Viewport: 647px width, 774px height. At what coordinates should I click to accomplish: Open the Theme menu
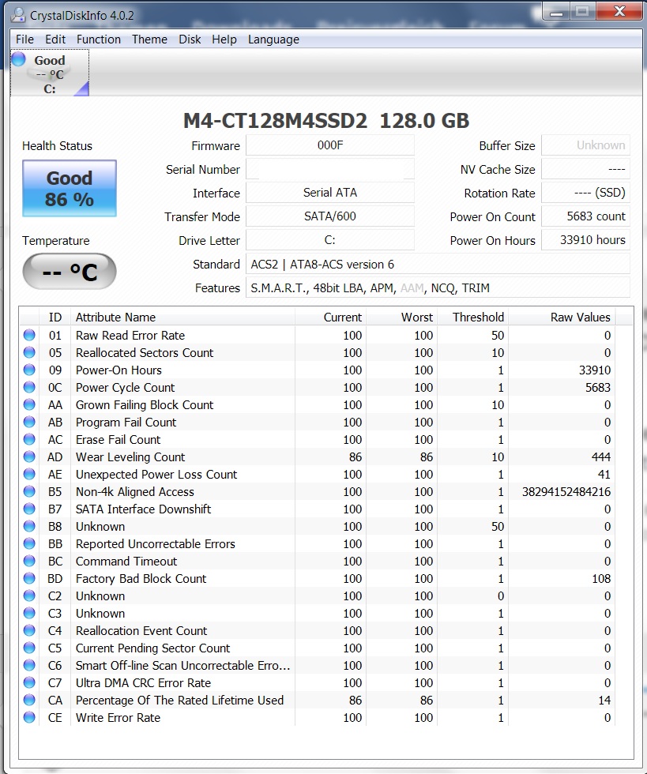[x=149, y=39]
